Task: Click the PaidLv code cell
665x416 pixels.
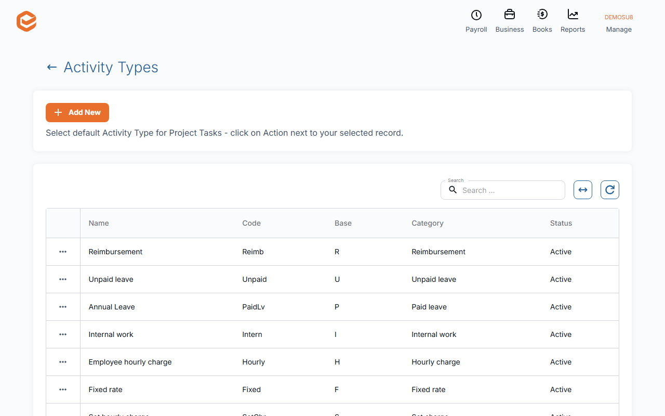Action: [x=254, y=307]
